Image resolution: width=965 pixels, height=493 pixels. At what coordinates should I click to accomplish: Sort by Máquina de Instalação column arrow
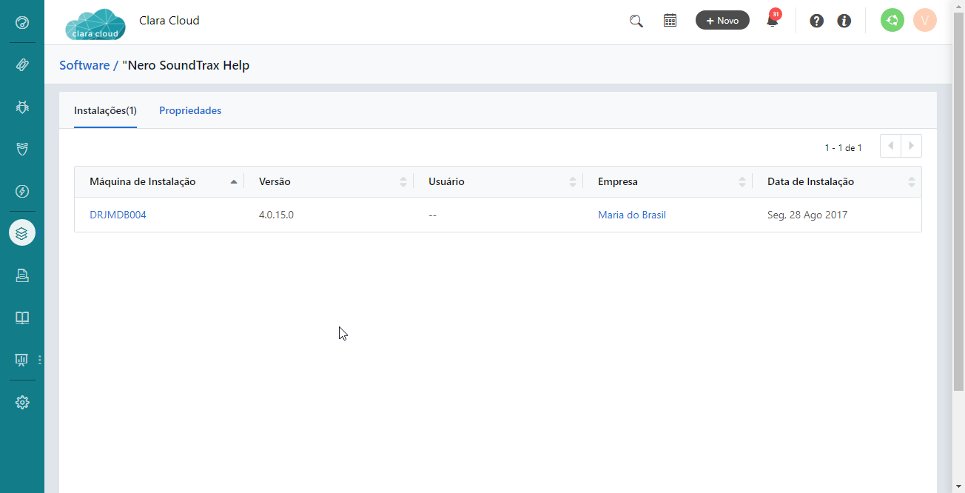pyautogui.click(x=234, y=181)
